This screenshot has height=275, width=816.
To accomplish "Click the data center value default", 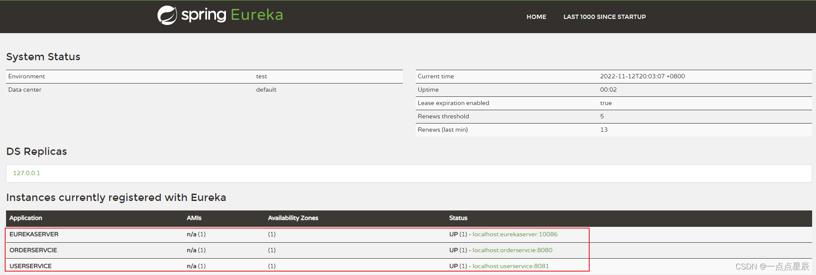I will pyautogui.click(x=266, y=90).
